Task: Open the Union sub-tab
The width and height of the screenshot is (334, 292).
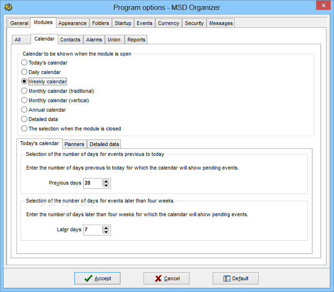Action: [114, 40]
